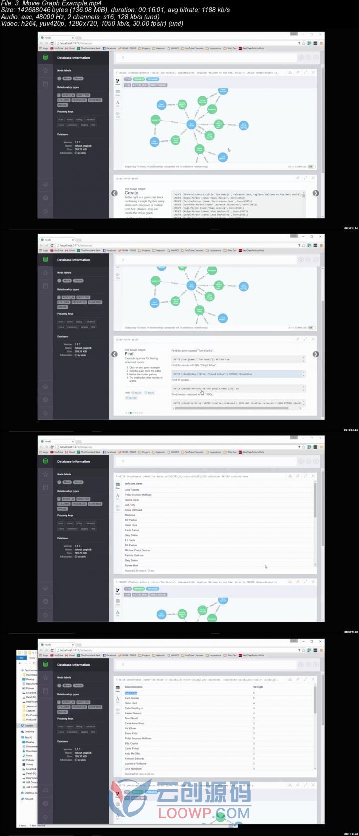This screenshot has height=836, width=359.
Task: Select Julia Roberts row in coActors table
Action: pyautogui.click(x=217, y=490)
